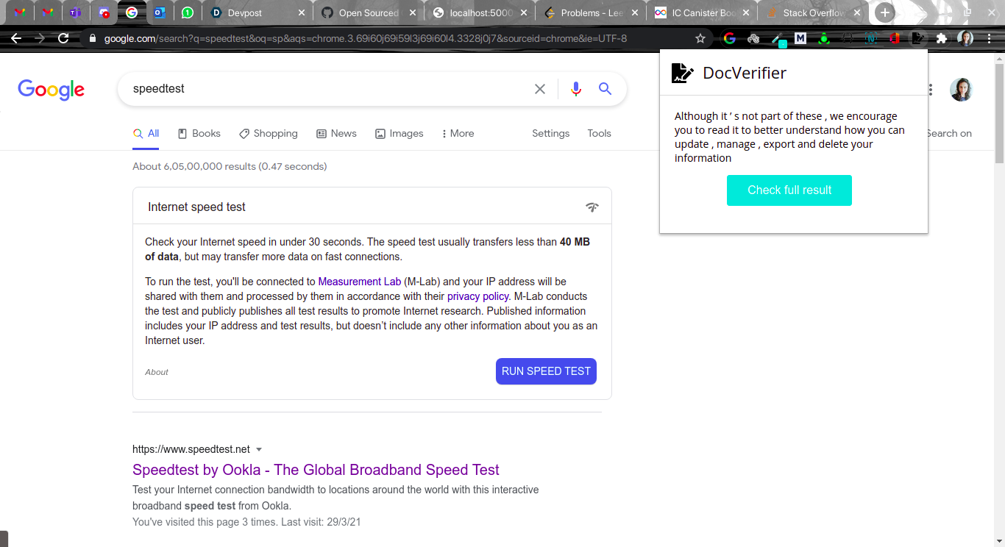Open the Google extension icon
Image resolution: width=1005 pixels, height=547 pixels.
(x=730, y=38)
